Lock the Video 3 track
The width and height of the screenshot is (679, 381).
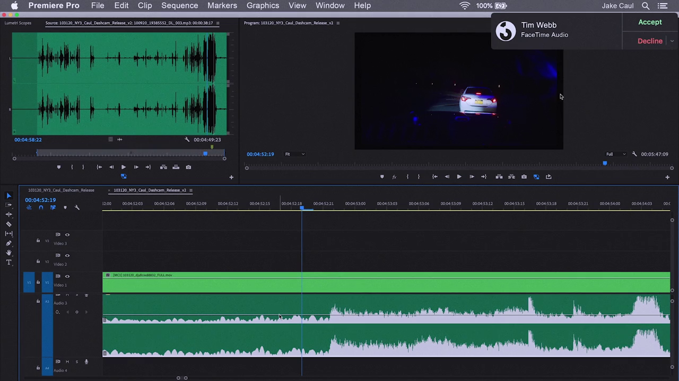pos(38,241)
